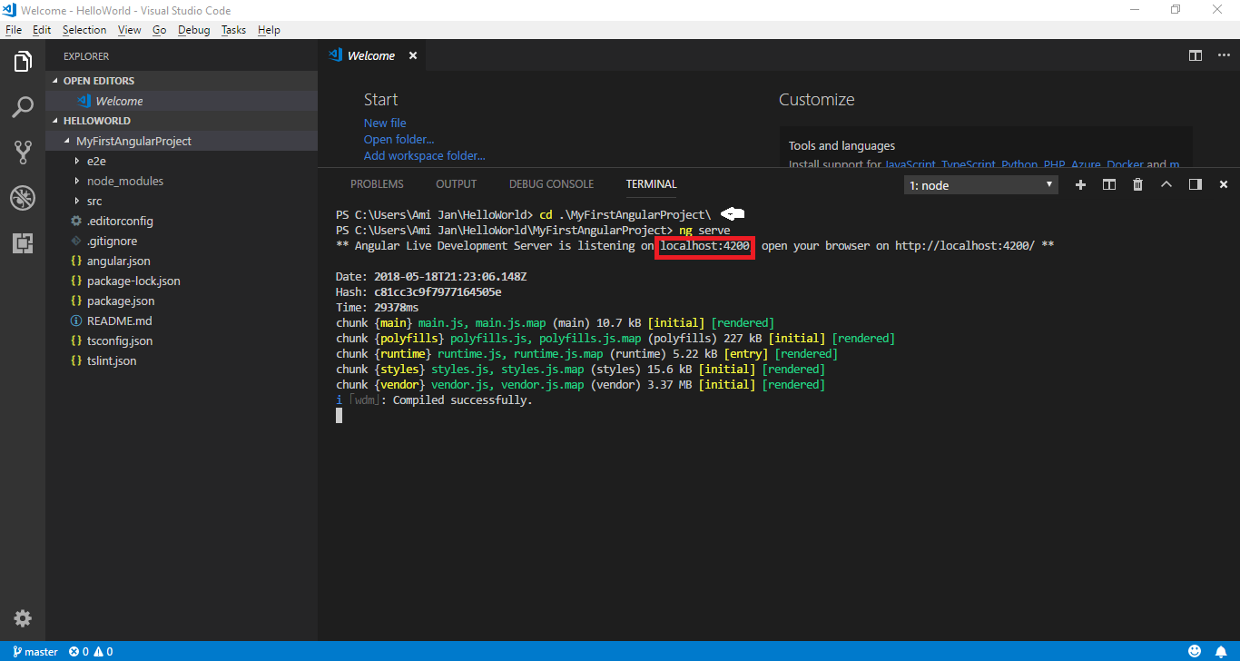
Task: Click the master branch status item
Action: pyautogui.click(x=34, y=651)
